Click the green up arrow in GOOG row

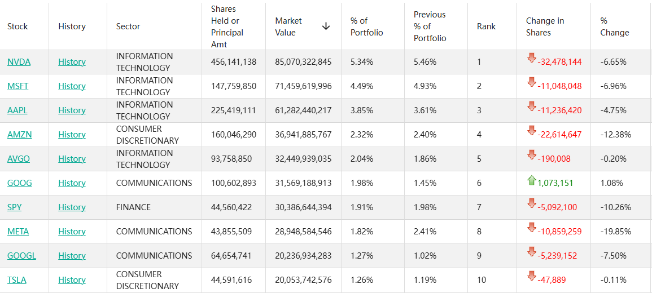531,180
